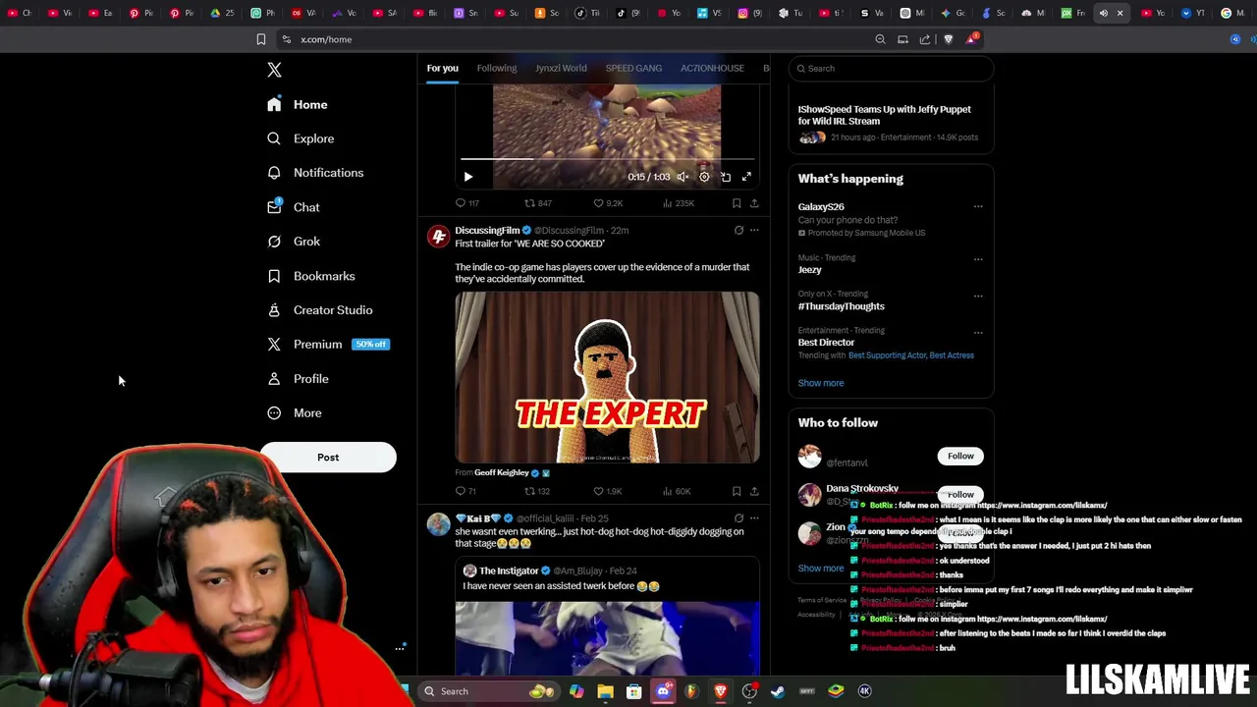The width and height of the screenshot is (1257, 707).
Task: Click Best Supporting Actor link
Action: point(887,355)
